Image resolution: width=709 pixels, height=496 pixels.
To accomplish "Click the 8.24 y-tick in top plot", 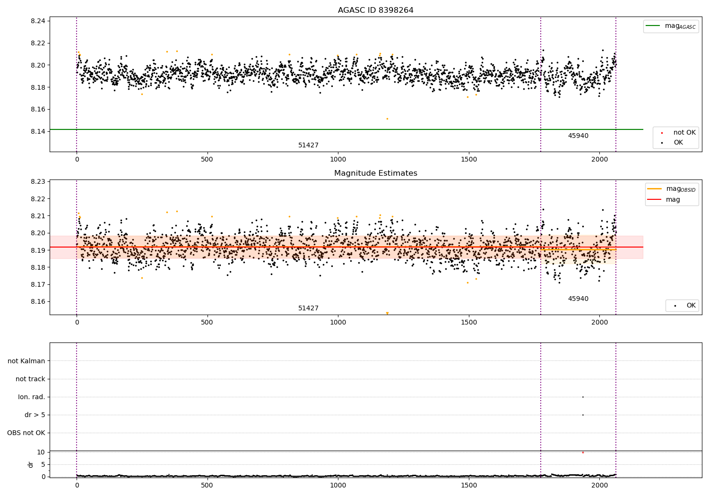I will [x=38, y=21].
